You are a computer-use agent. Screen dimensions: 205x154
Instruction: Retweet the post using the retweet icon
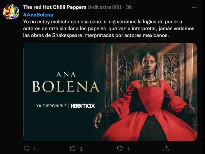tap(73, 149)
